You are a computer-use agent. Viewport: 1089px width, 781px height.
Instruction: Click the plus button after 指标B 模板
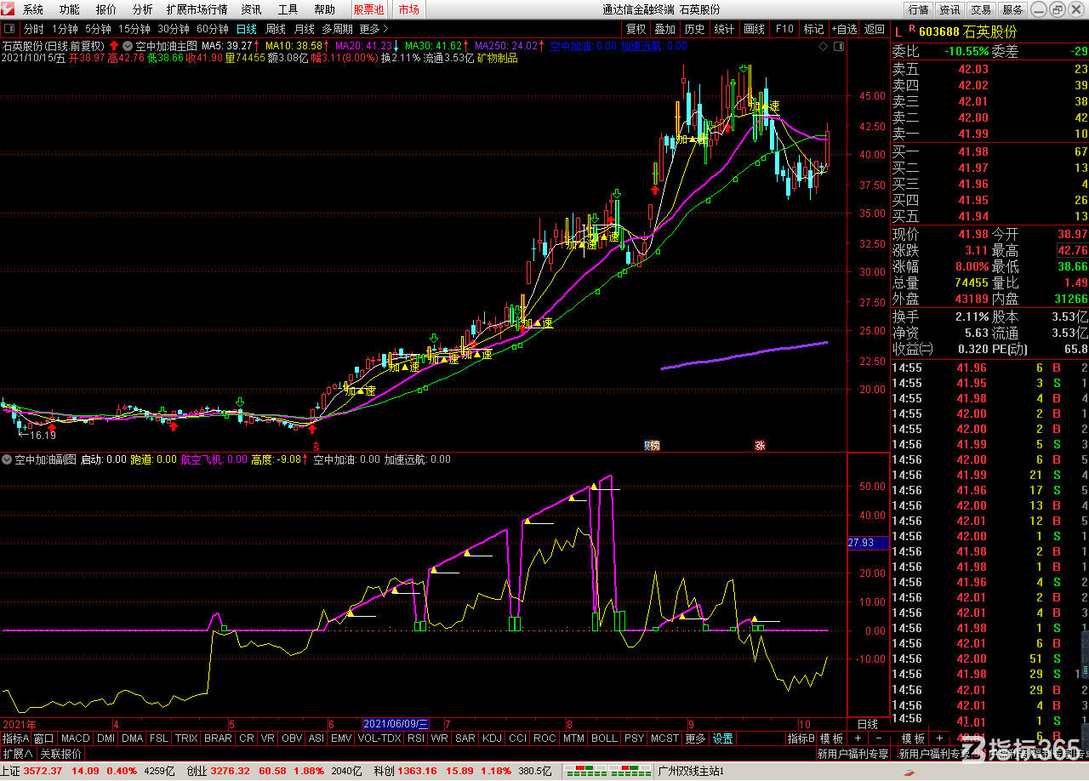(x=858, y=738)
